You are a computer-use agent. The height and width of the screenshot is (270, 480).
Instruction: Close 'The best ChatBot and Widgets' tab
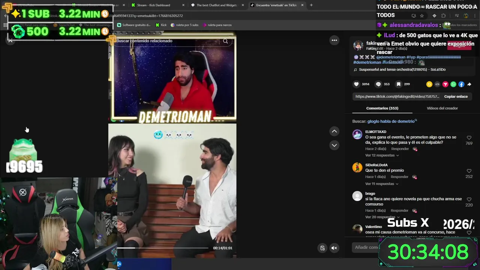pos(243,5)
